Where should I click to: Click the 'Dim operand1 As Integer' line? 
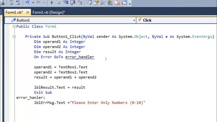pyautogui.click(x=60, y=42)
